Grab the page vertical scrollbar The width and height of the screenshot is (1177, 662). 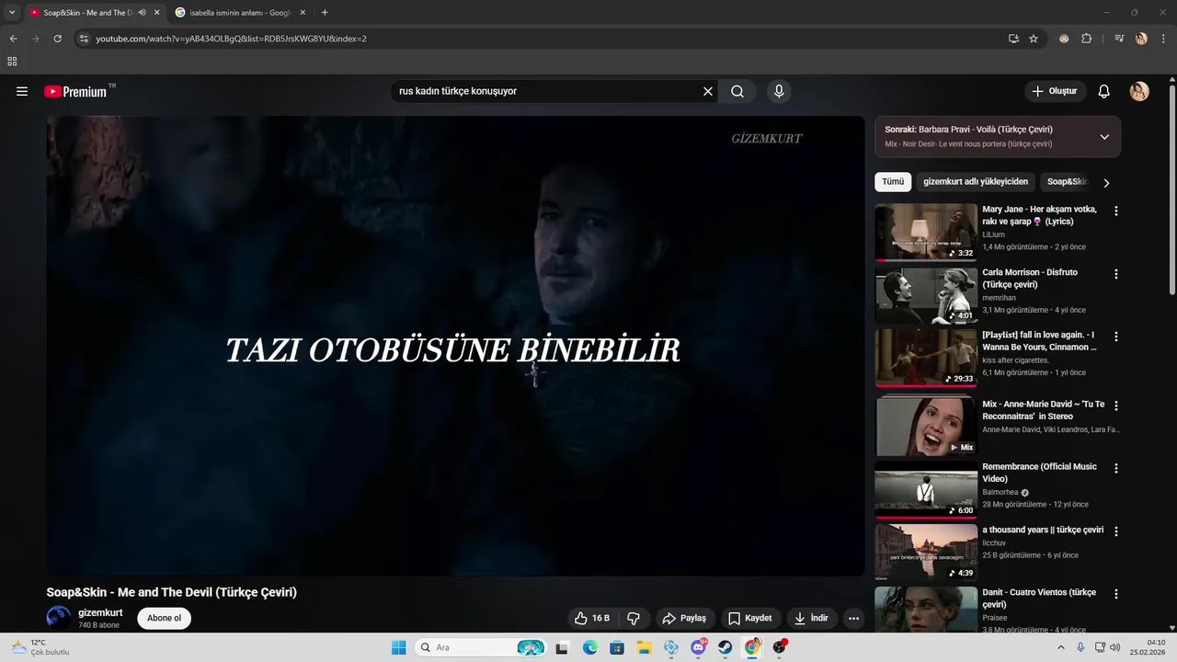point(1171,188)
